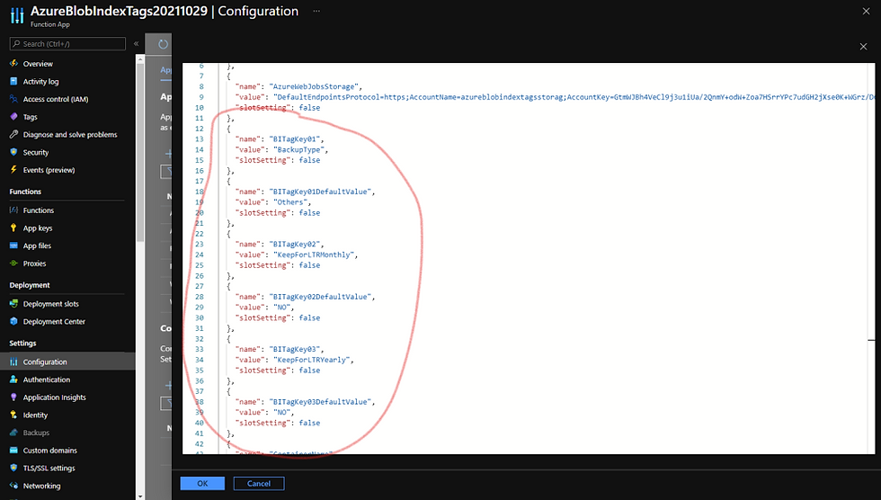
Task: Click the Cancel button
Action: pyautogui.click(x=259, y=483)
